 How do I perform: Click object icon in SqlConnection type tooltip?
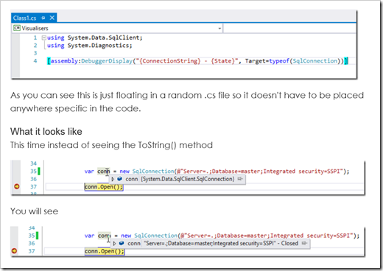tap(120, 179)
